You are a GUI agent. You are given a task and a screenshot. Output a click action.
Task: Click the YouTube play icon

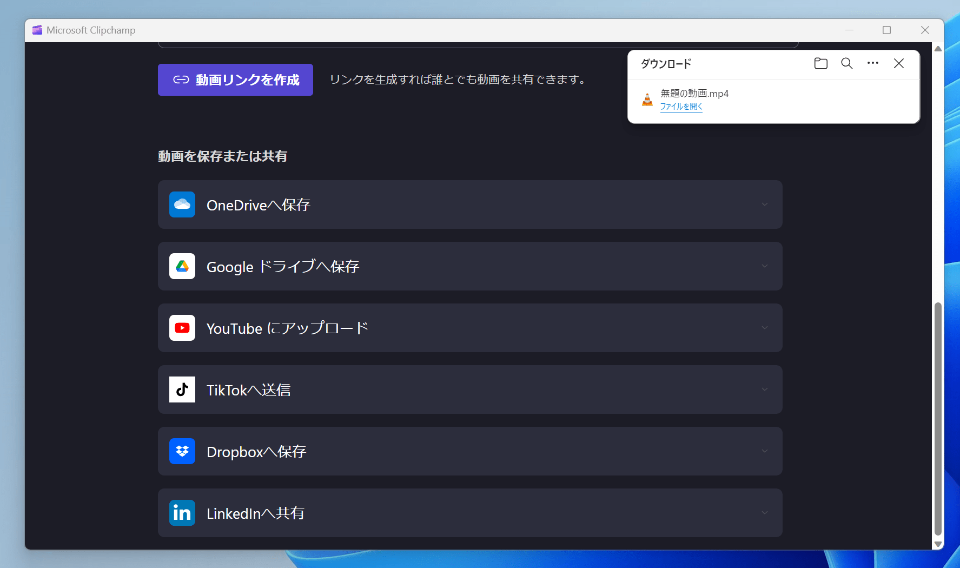(182, 328)
